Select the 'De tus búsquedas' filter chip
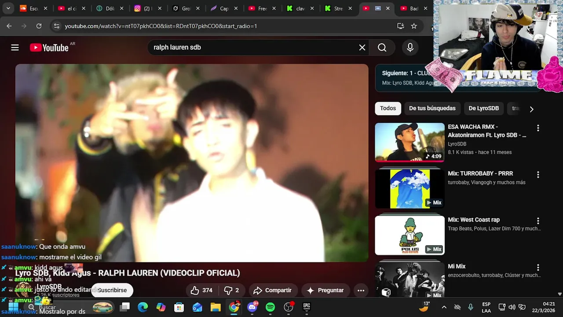 click(x=432, y=108)
